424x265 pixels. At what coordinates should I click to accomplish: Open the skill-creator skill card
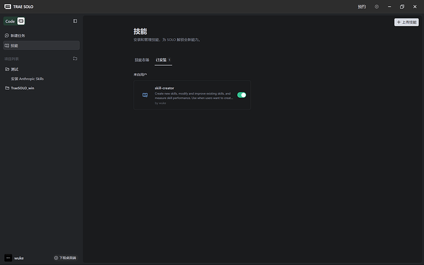[192, 95]
